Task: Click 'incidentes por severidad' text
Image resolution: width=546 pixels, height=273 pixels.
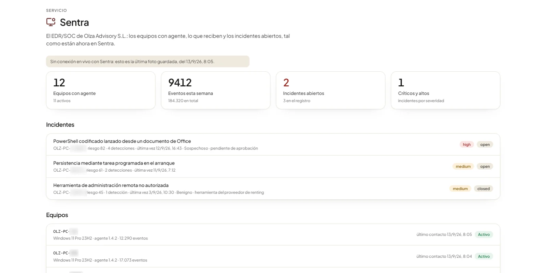Action: pos(421,101)
